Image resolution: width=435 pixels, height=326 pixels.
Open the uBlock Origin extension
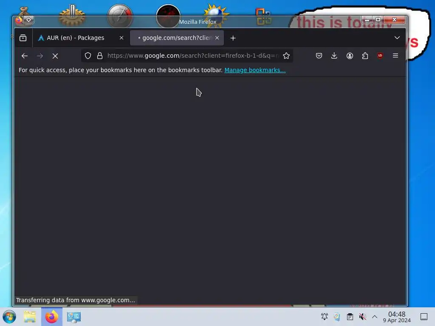click(380, 56)
